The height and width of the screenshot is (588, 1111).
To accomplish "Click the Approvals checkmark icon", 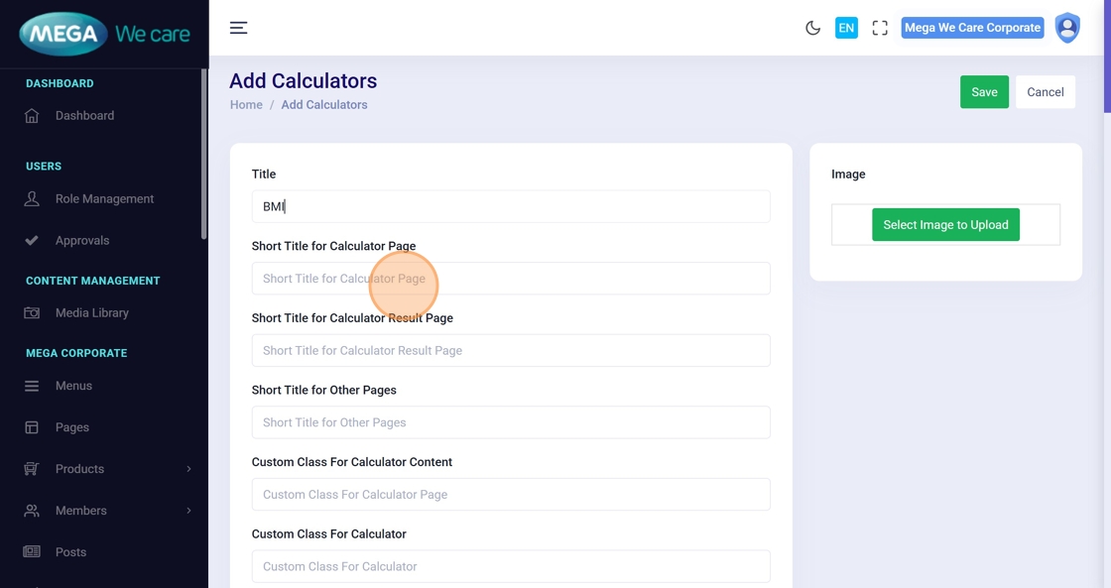I will click(x=32, y=241).
